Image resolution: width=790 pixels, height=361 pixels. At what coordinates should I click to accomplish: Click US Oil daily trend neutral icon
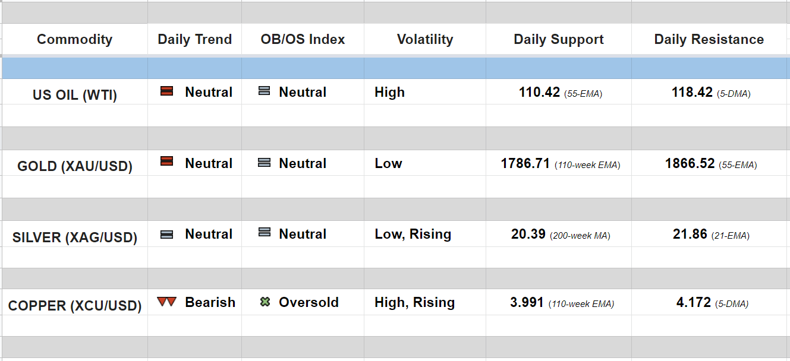point(167,91)
